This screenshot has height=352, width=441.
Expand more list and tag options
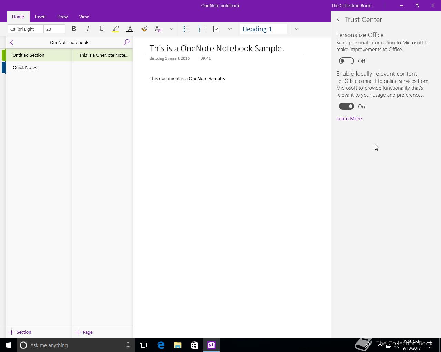click(230, 29)
